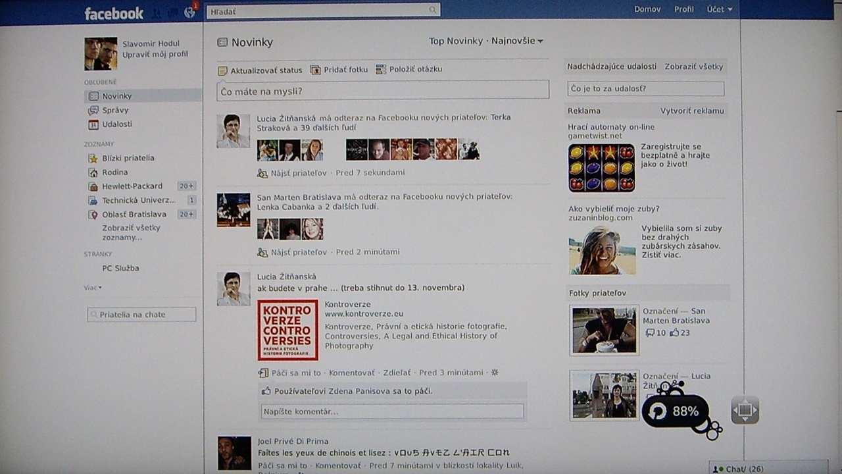Open Blízki priatelia star icon

[93, 158]
